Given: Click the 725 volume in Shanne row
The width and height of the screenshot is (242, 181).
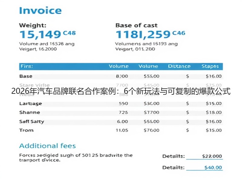Looking at the screenshot, I should 123,112.
